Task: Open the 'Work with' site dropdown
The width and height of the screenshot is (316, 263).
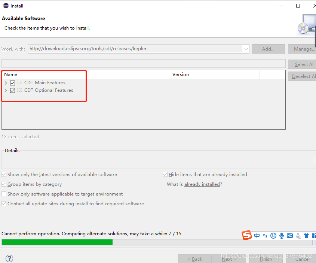Action: tap(246, 49)
